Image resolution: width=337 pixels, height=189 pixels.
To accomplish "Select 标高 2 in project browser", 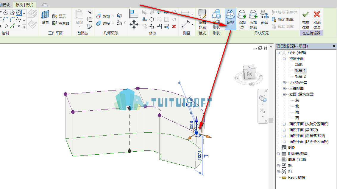I will point(300,77).
